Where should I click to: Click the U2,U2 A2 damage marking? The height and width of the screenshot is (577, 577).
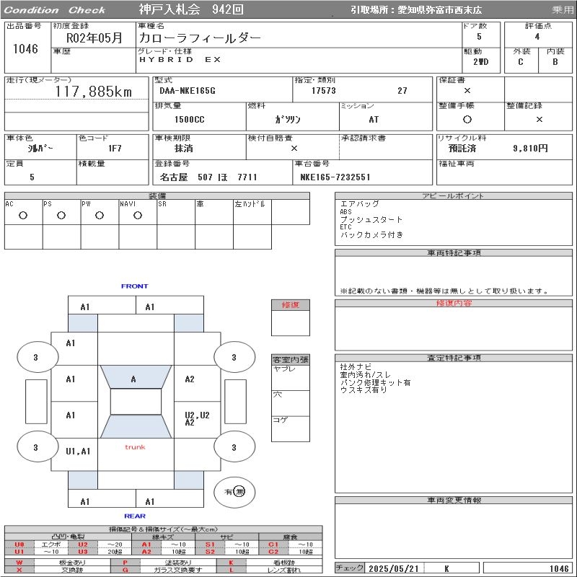[197, 419]
